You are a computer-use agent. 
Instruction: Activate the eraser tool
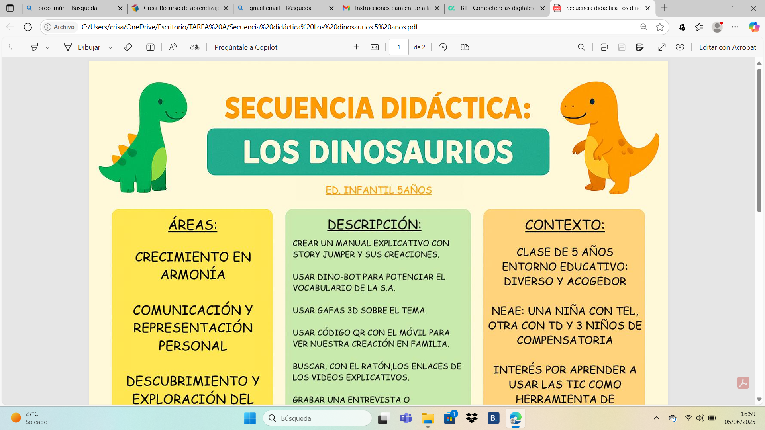tap(128, 47)
